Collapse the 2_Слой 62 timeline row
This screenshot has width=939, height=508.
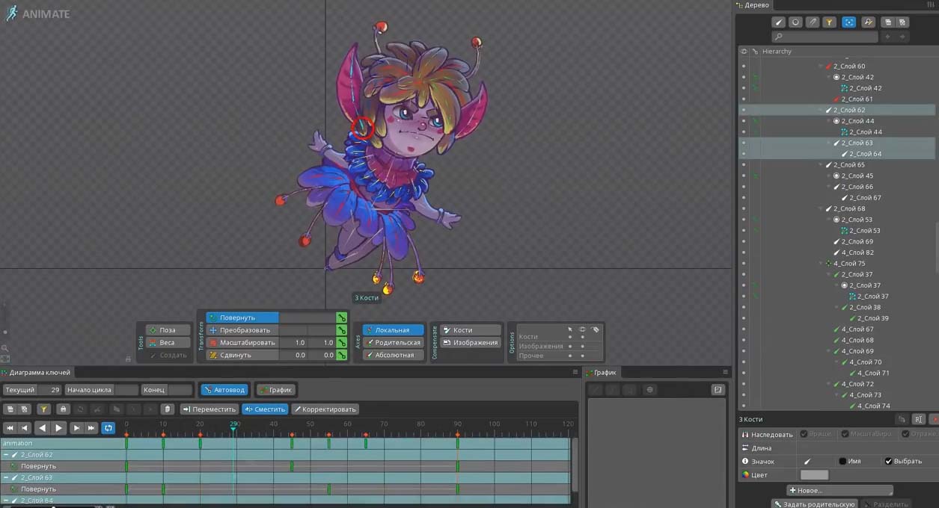tap(6, 455)
